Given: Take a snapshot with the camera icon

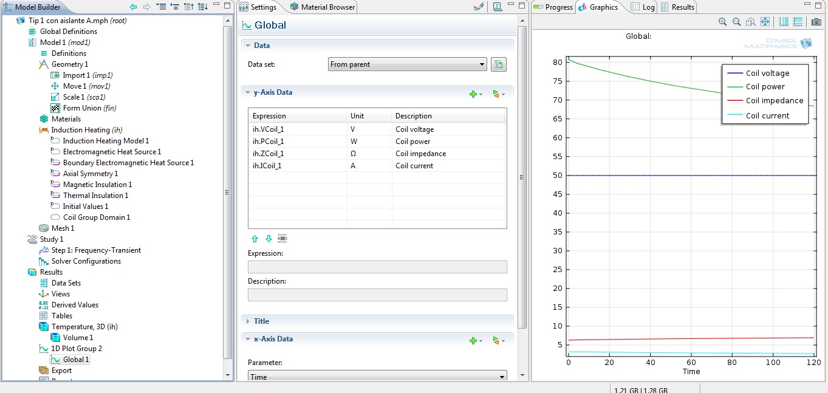Looking at the screenshot, I should click(x=816, y=22).
